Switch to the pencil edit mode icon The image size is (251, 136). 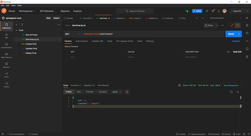[232, 25]
